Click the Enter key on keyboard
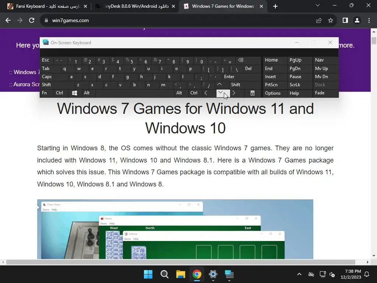 pos(242,77)
